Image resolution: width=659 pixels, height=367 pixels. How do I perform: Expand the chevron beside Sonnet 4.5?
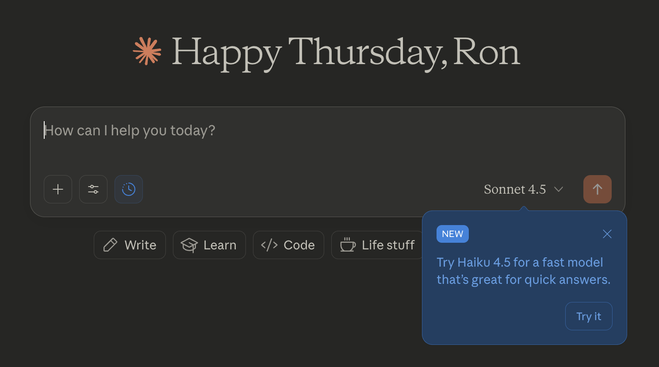(x=559, y=189)
